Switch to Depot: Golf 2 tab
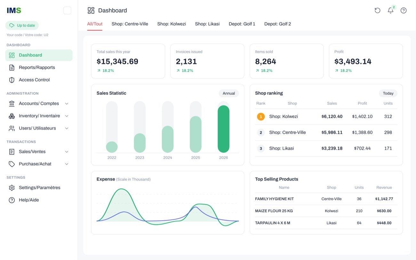The width and height of the screenshot is (416, 260). click(278, 24)
